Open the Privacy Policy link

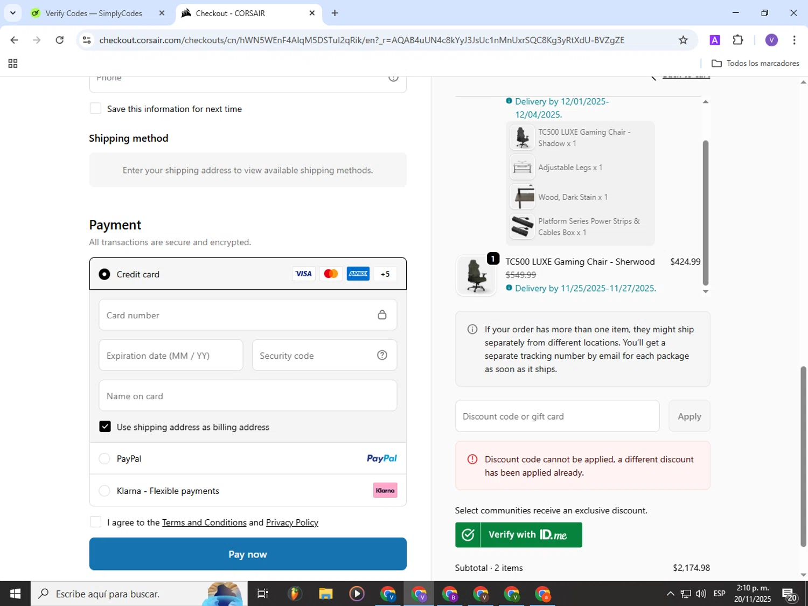click(292, 523)
